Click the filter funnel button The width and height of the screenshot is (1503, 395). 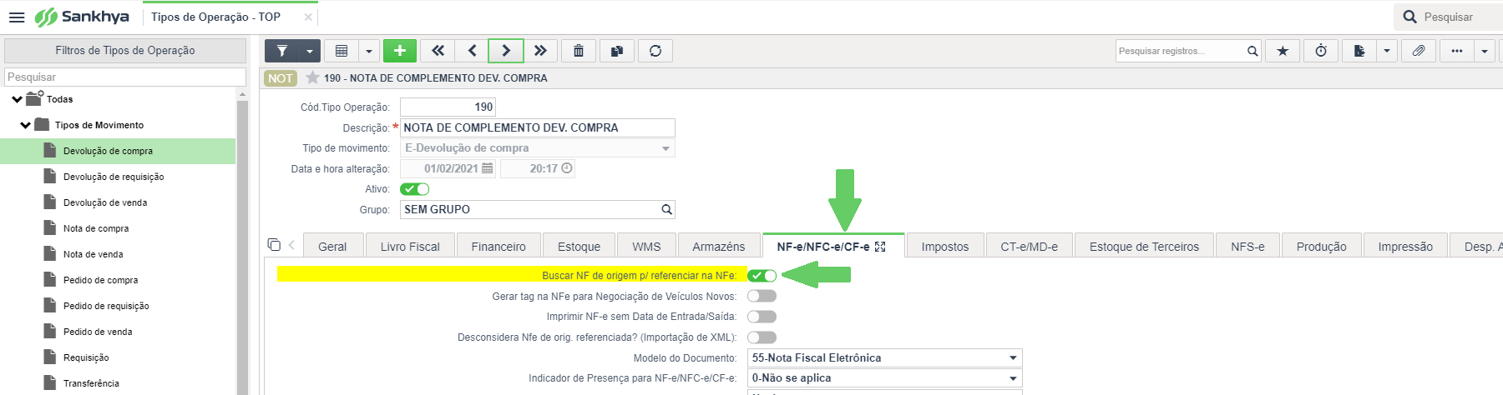coord(282,51)
